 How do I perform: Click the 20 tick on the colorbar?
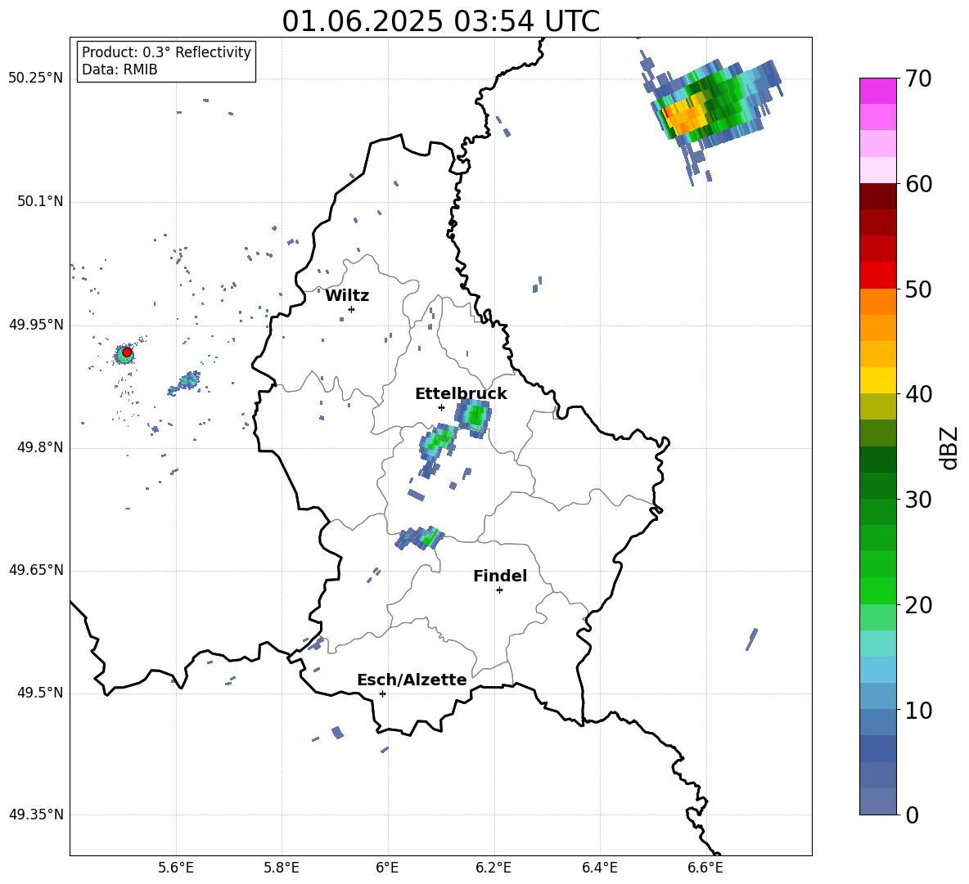918,605
